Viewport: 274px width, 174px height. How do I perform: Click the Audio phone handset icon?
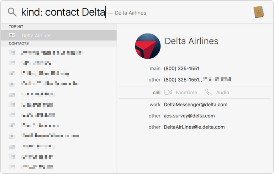208,92
